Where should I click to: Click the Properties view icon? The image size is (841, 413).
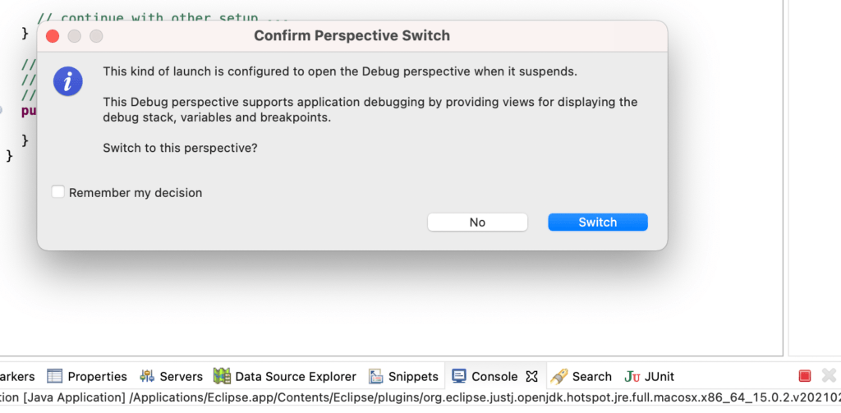coord(55,376)
